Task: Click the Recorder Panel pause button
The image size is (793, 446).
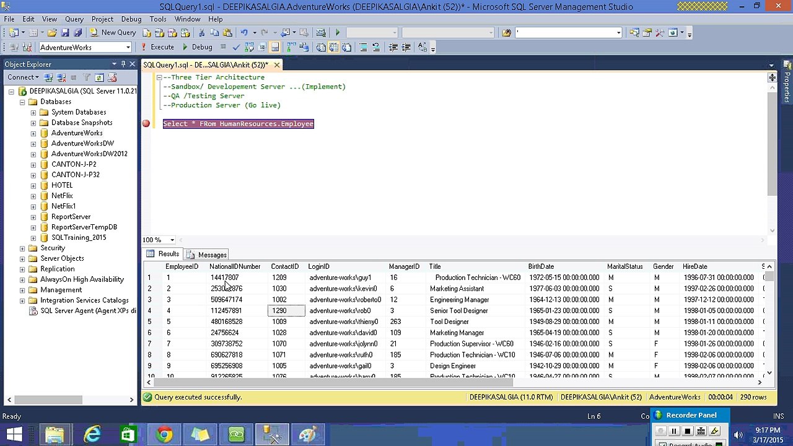Action: click(x=674, y=431)
